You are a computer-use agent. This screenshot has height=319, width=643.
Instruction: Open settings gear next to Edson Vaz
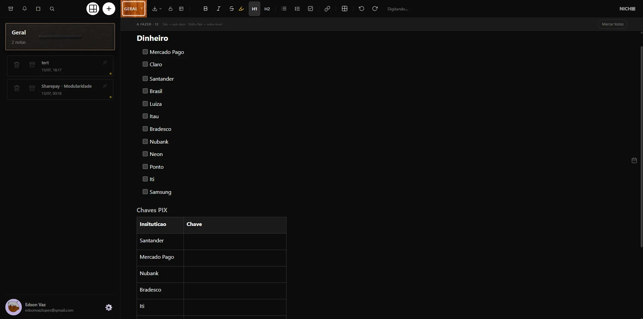[109, 307]
